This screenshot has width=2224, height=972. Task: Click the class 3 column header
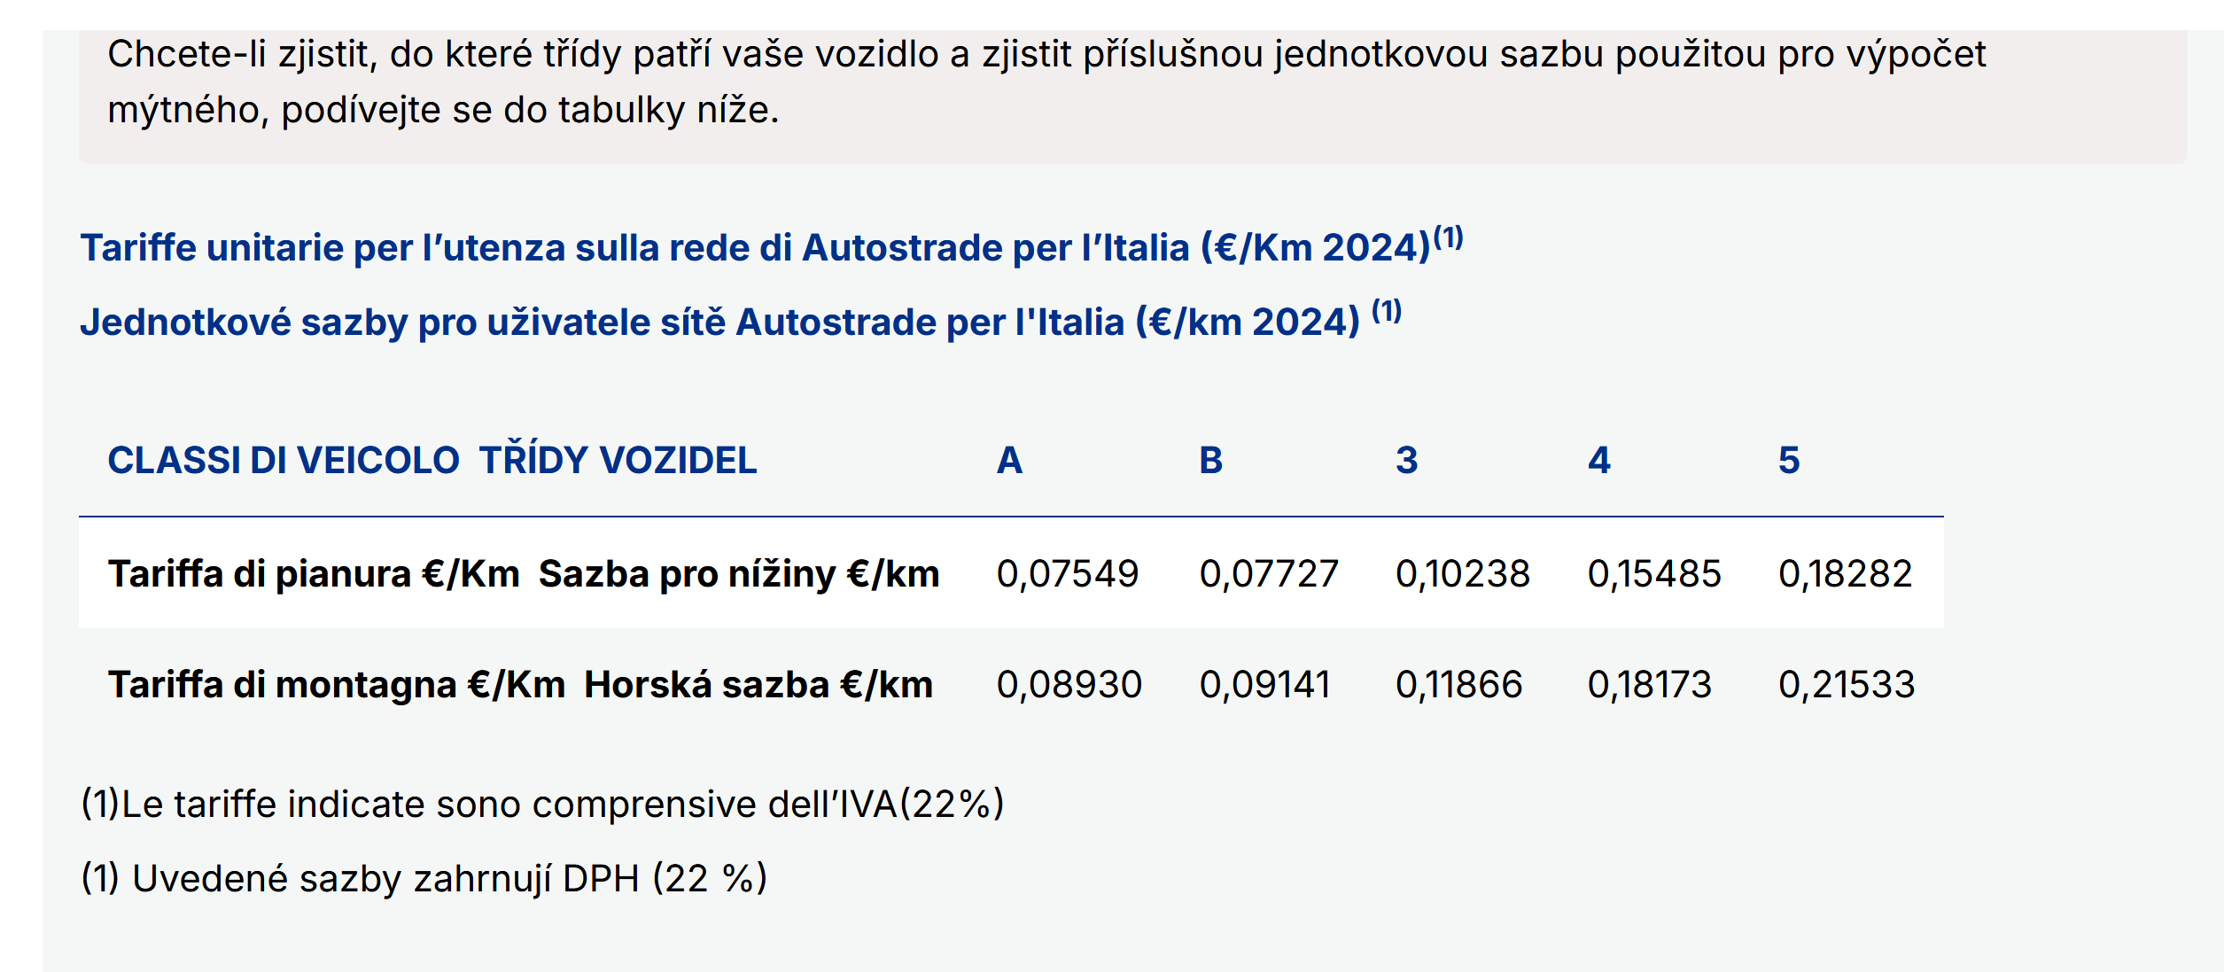(x=1406, y=461)
